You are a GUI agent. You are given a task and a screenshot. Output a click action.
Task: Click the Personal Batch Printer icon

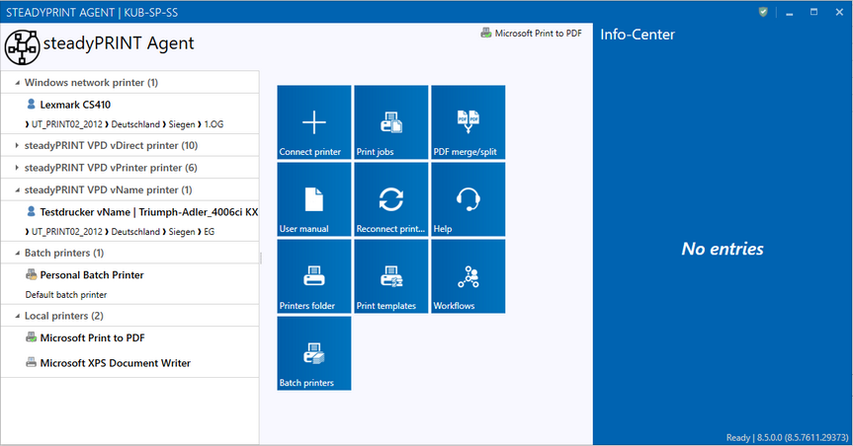pos(32,274)
